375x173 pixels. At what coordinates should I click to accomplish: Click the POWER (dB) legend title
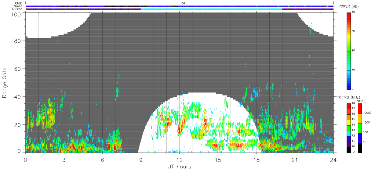[349, 6]
